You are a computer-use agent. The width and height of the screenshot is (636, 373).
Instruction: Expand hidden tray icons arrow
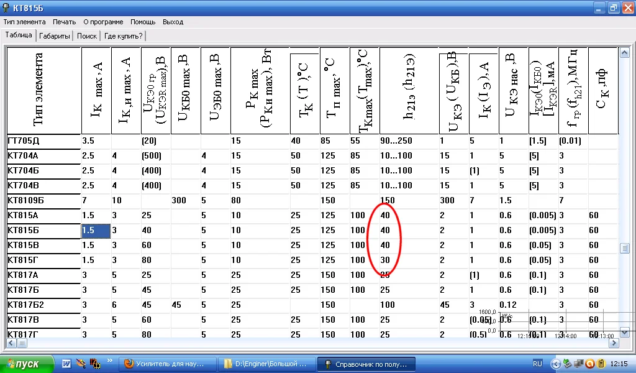click(556, 364)
